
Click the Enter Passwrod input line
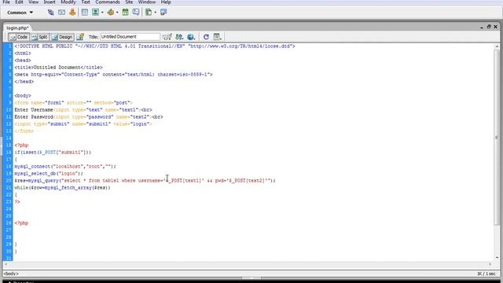tap(89, 117)
